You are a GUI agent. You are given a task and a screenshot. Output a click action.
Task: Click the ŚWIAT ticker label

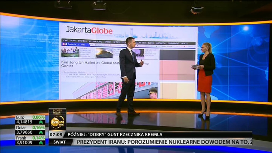point(59,142)
